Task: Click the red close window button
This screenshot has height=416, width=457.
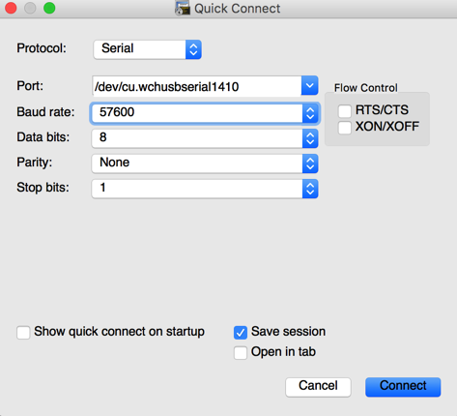Action: pos(11,8)
